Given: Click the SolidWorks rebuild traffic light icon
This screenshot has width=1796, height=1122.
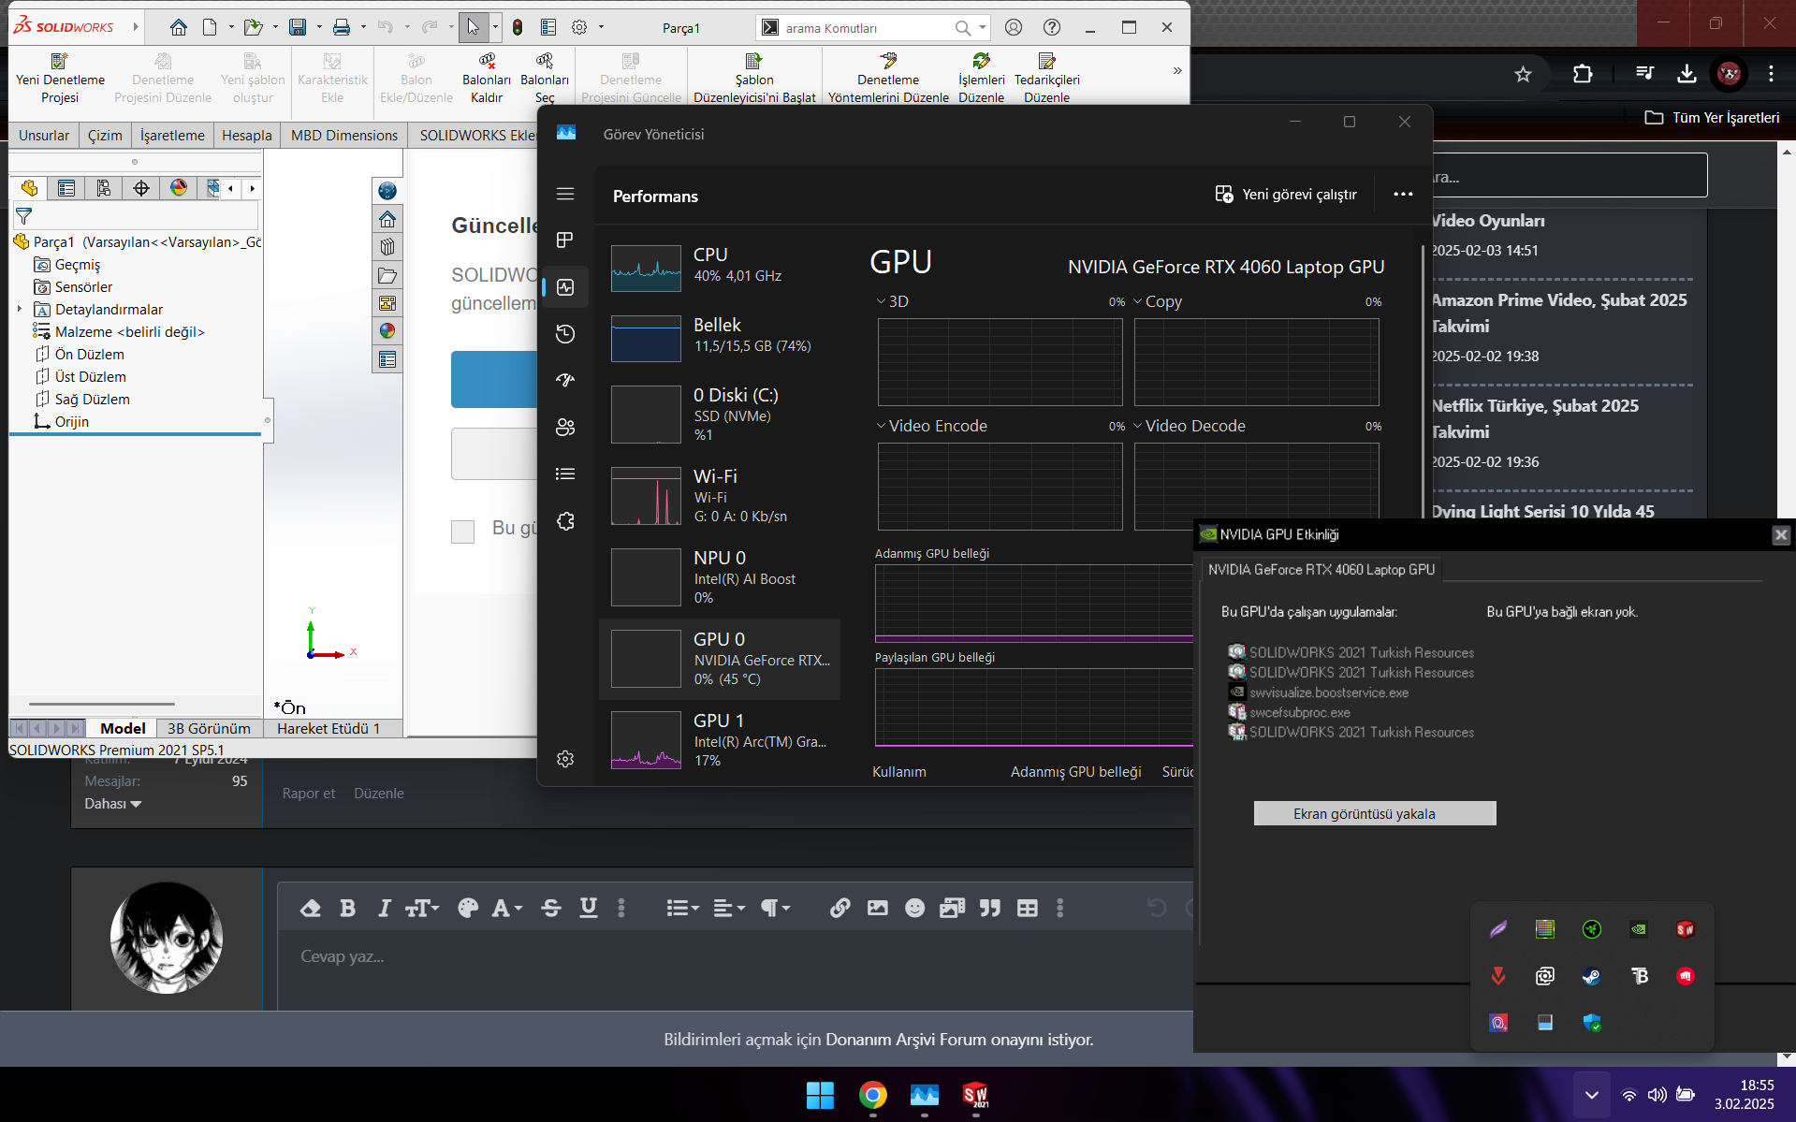Looking at the screenshot, I should point(518,27).
